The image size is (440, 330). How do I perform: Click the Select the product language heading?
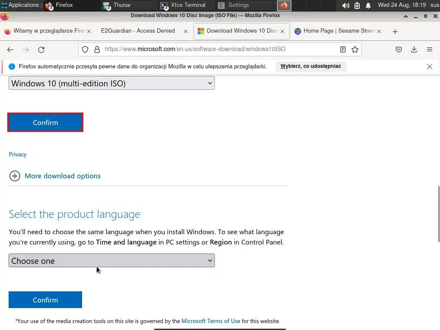74,214
